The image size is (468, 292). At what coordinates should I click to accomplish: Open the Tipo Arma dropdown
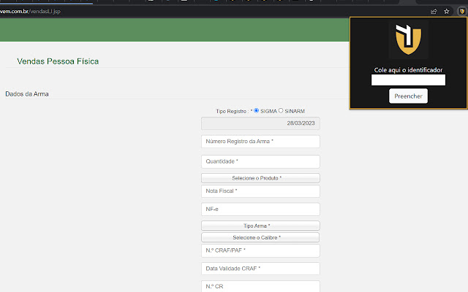260,226
